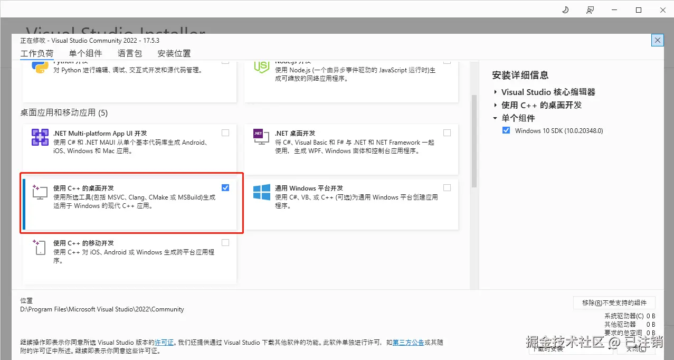Check the Python workload checkbox

click(225, 62)
